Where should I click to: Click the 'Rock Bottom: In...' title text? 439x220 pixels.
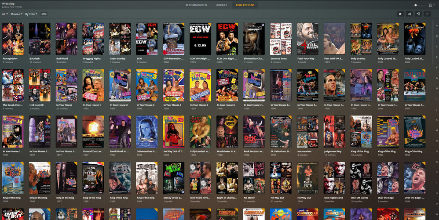coord(254,151)
